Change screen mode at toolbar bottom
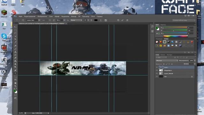Viewport: 204px width, 115px height. pos(15,98)
